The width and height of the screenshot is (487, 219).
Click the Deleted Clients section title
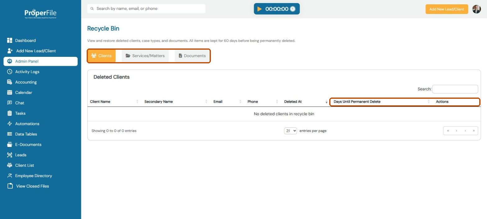[x=112, y=77]
